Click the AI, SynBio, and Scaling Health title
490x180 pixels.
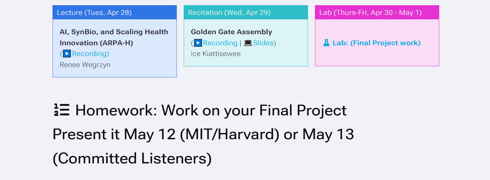[114, 37]
